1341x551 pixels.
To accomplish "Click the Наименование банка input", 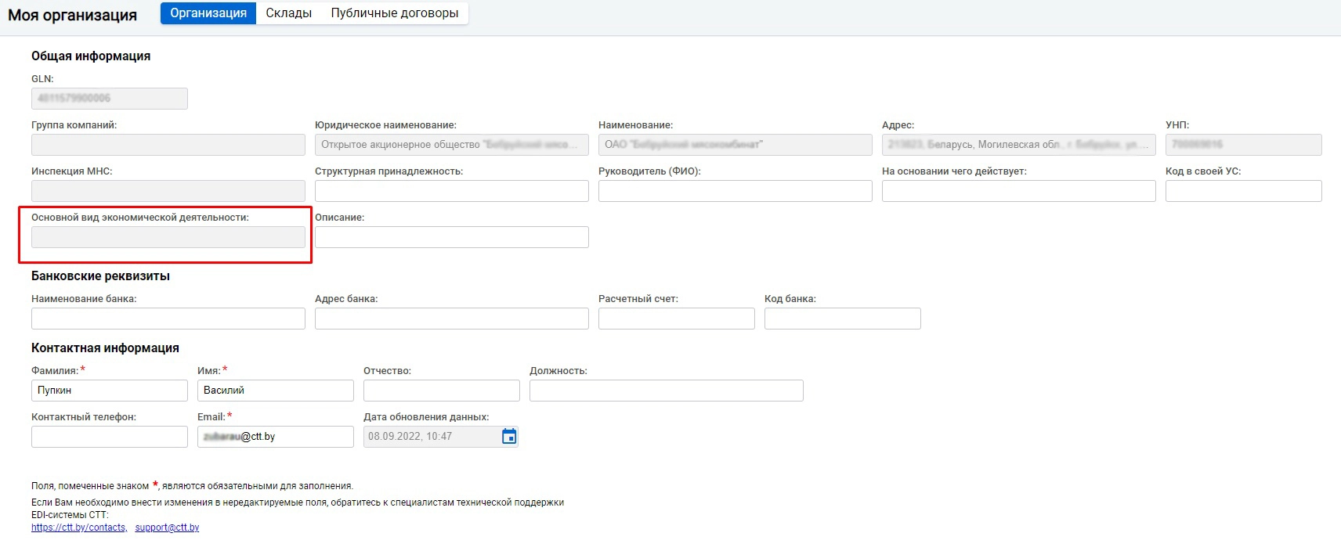I will pos(168,319).
